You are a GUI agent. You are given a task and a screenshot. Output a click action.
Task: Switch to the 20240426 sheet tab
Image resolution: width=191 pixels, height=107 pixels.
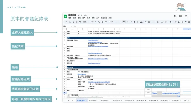point(105,101)
